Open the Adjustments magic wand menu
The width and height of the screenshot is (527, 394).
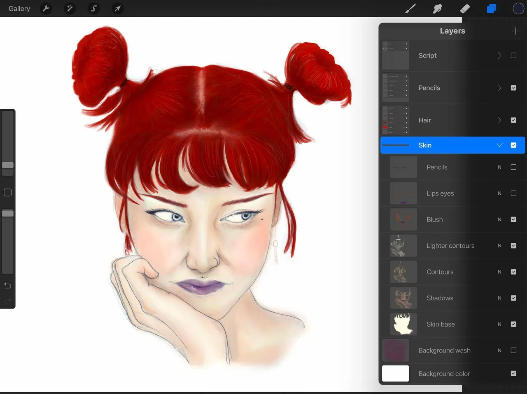[x=70, y=9]
